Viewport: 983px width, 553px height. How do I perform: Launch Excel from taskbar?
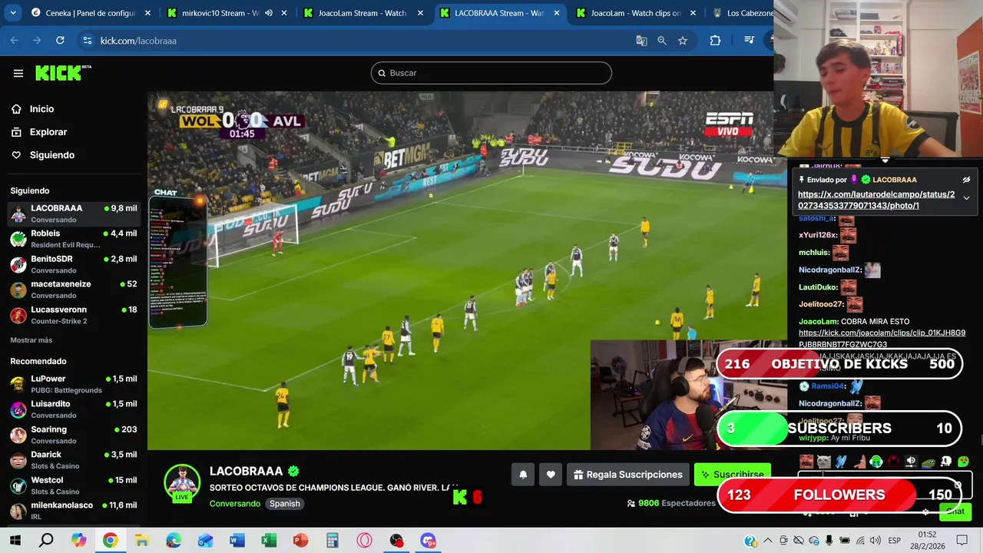269,541
